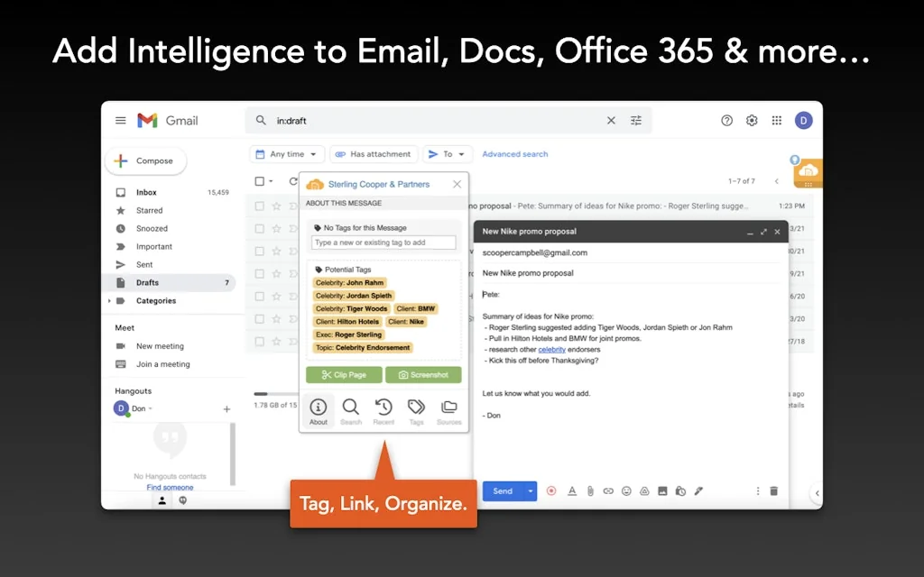Image resolution: width=924 pixels, height=577 pixels.
Task: Expand the side panel arrow at bottom right
Action: pos(817,493)
